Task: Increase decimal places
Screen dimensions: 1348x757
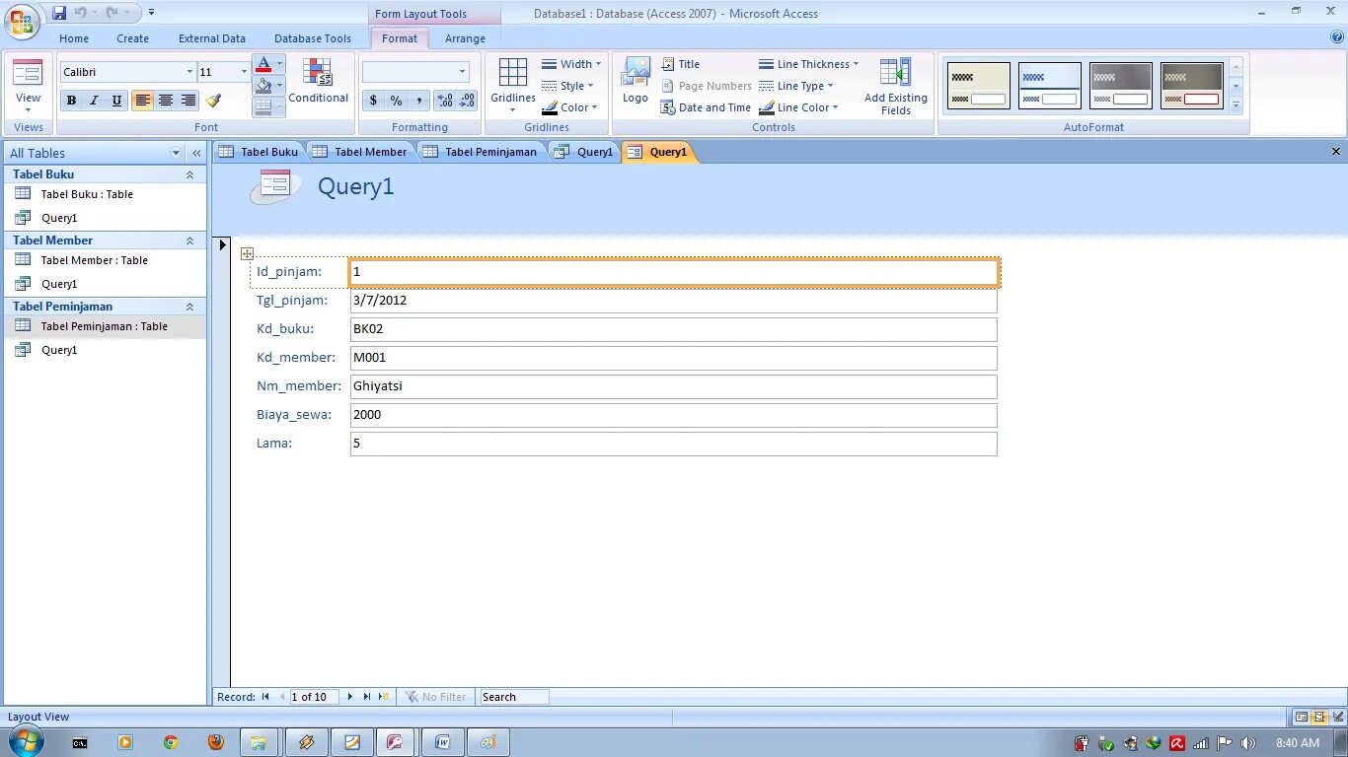Action: click(x=444, y=101)
